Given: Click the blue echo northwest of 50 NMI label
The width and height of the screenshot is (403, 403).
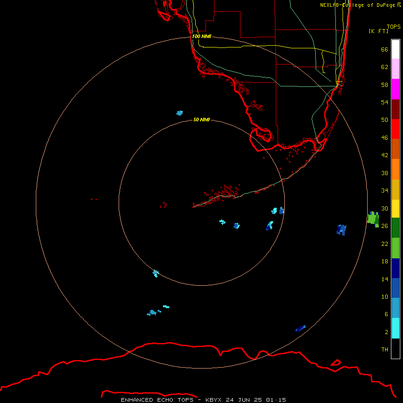Looking at the screenshot, I should tap(180, 112).
